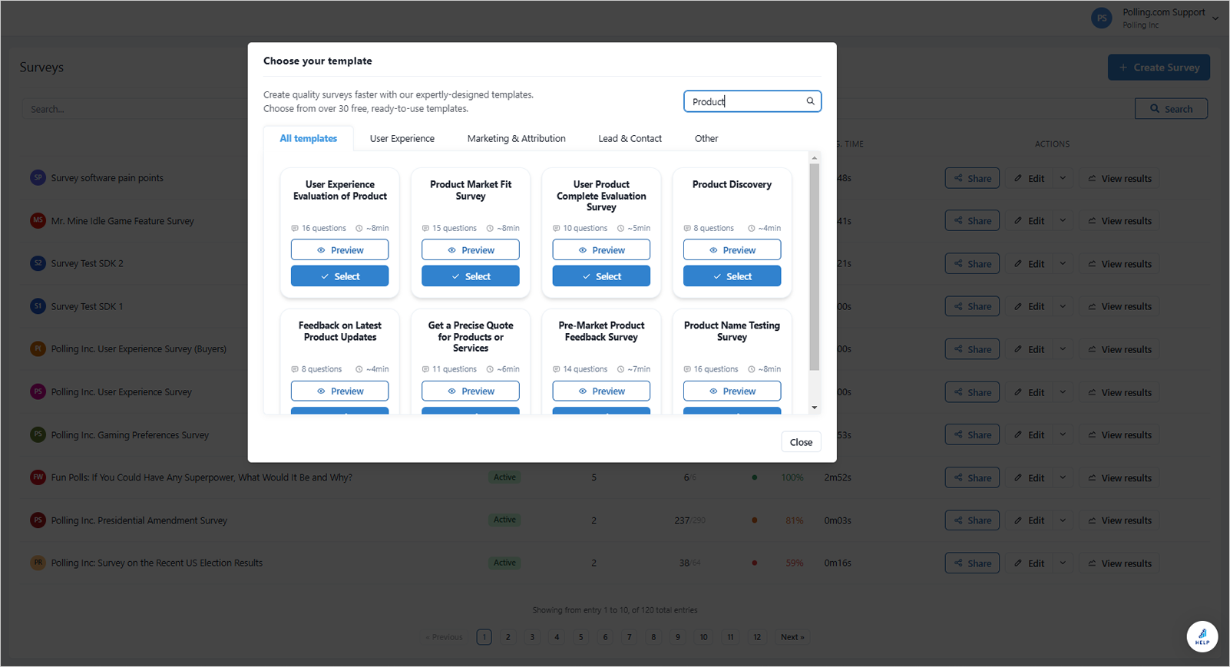The image size is (1230, 667).
Task: Click the US Election Results survey avatar
Action: 38,563
